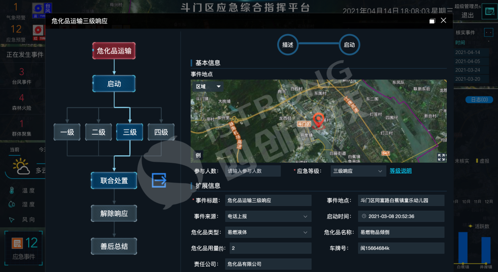Select the 四级 response level node
The height and width of the screenshot is (272, 498).
tap(161, 132)
